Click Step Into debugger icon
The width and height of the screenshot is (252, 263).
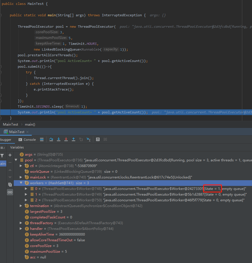59,139
